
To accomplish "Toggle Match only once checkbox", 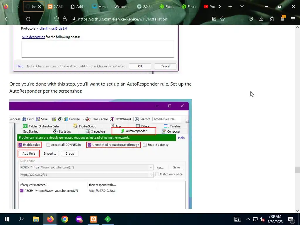I will [157, 174].
